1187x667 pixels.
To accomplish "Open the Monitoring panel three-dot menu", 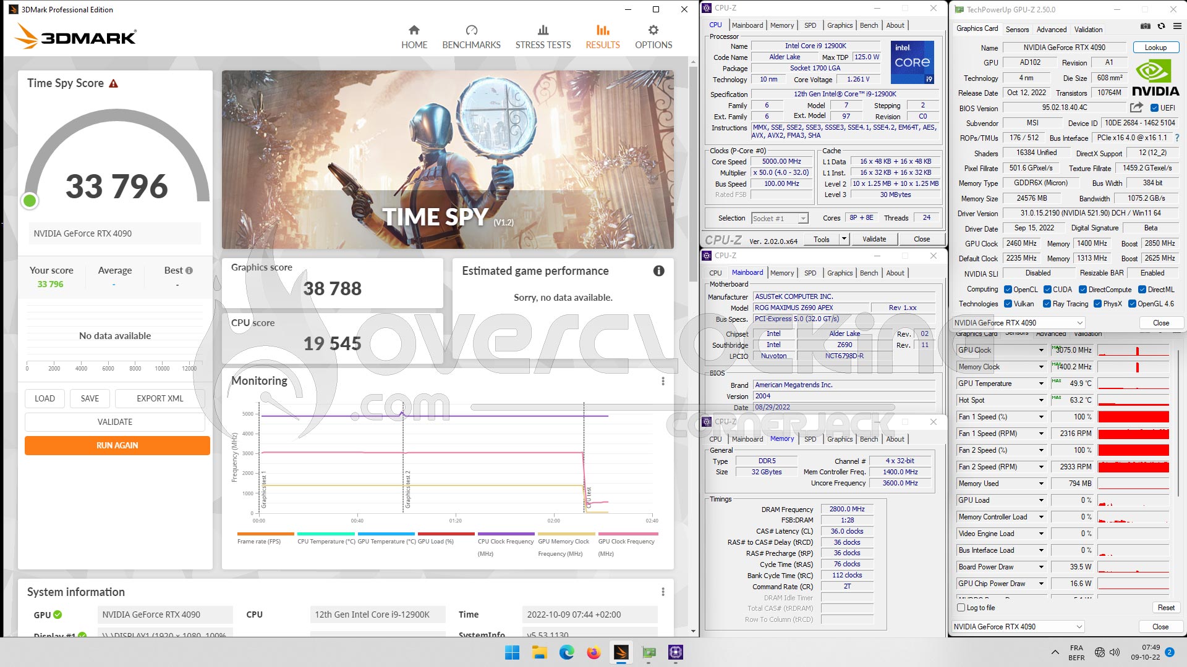I will 663,381.
